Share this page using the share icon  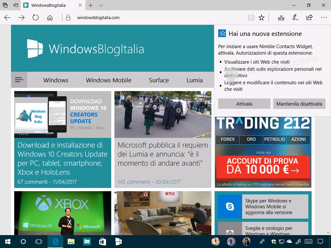pyautogui.click(x=309, y=18)
